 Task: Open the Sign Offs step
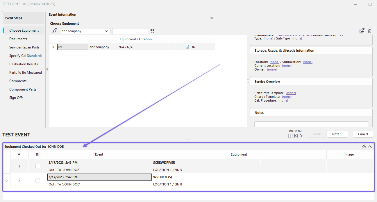pyautogui.click(x=16, y=98)
